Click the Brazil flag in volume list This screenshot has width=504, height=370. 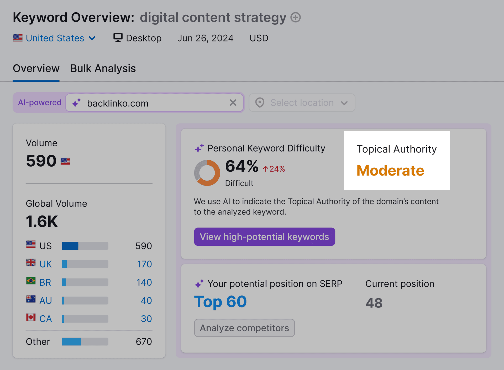click(31, 281)
